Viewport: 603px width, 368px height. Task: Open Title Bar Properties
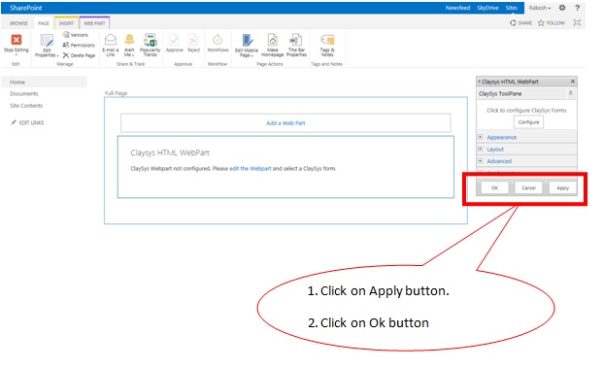point(296,45)
